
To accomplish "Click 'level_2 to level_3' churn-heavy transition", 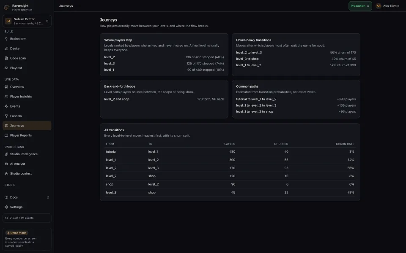I will click(249, 52).
